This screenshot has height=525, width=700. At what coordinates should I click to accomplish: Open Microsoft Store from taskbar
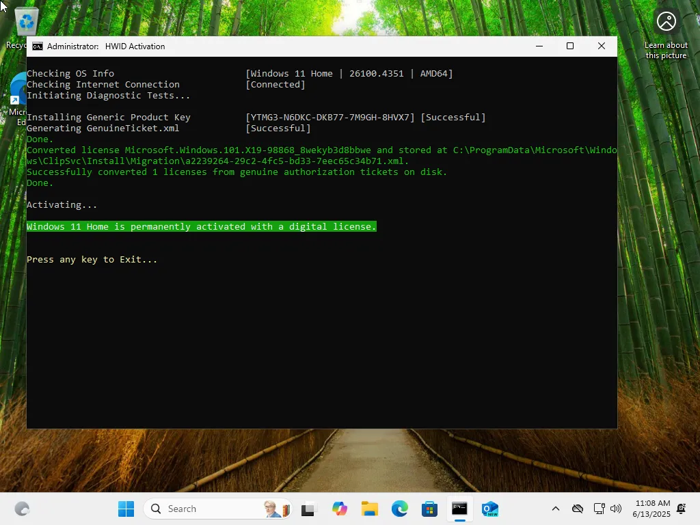[429, 509]
